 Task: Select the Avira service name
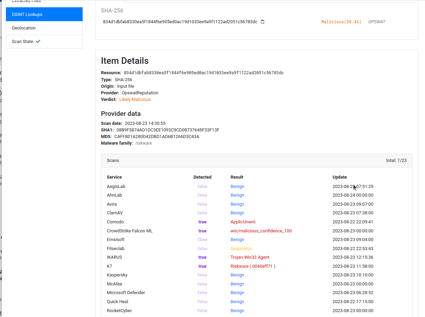pyautogui.click(x=112, y=204)
